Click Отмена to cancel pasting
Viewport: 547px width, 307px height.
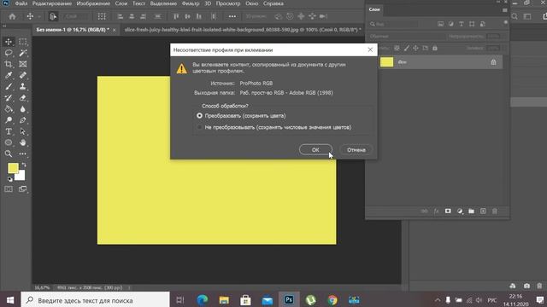point(356,150)
